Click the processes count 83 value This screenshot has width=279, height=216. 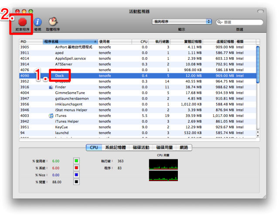coord(119,168)
